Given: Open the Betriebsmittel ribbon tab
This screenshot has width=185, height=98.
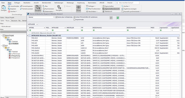Looking at the screenshot, I should [x=46, y=3].
